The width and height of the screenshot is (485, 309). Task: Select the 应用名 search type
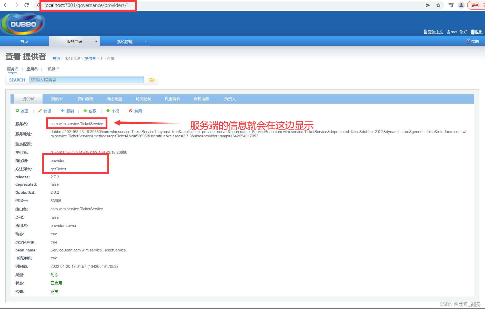(32, 69)
